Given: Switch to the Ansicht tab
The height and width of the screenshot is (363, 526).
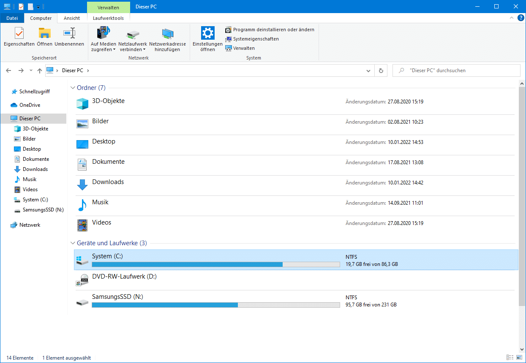Looking at the screenshot, I should pyautogui.click(x=72, y=18).
